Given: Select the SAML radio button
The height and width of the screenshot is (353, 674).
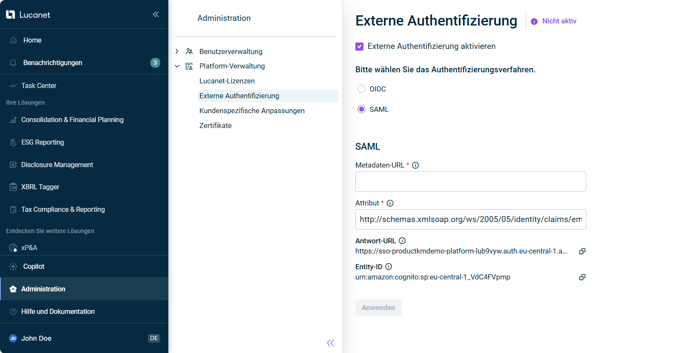Looking at the screenshot, I should point(361,109).
